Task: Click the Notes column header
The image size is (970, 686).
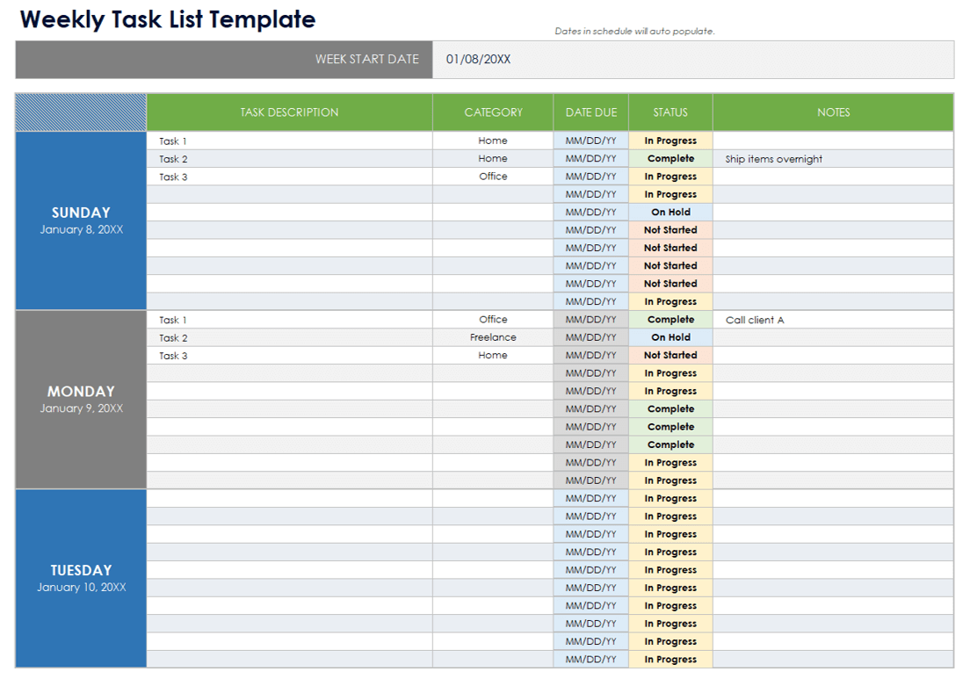Action: 833,112
